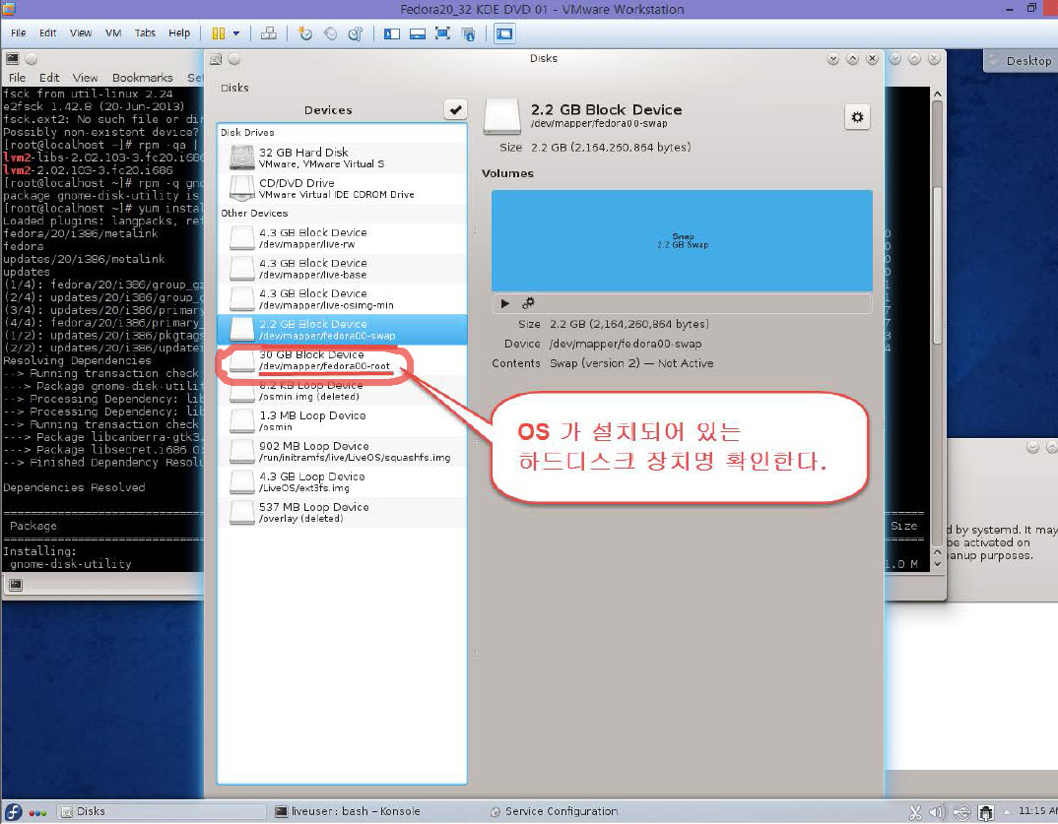
Task: Click console view icon in VMware toolbar
Action: click(504, 33)
